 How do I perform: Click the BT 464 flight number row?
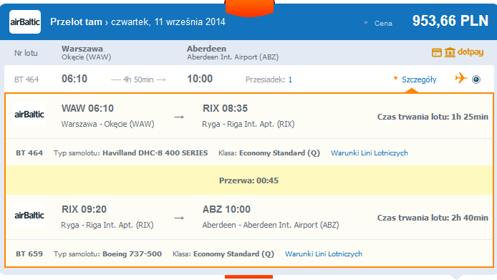249,79
